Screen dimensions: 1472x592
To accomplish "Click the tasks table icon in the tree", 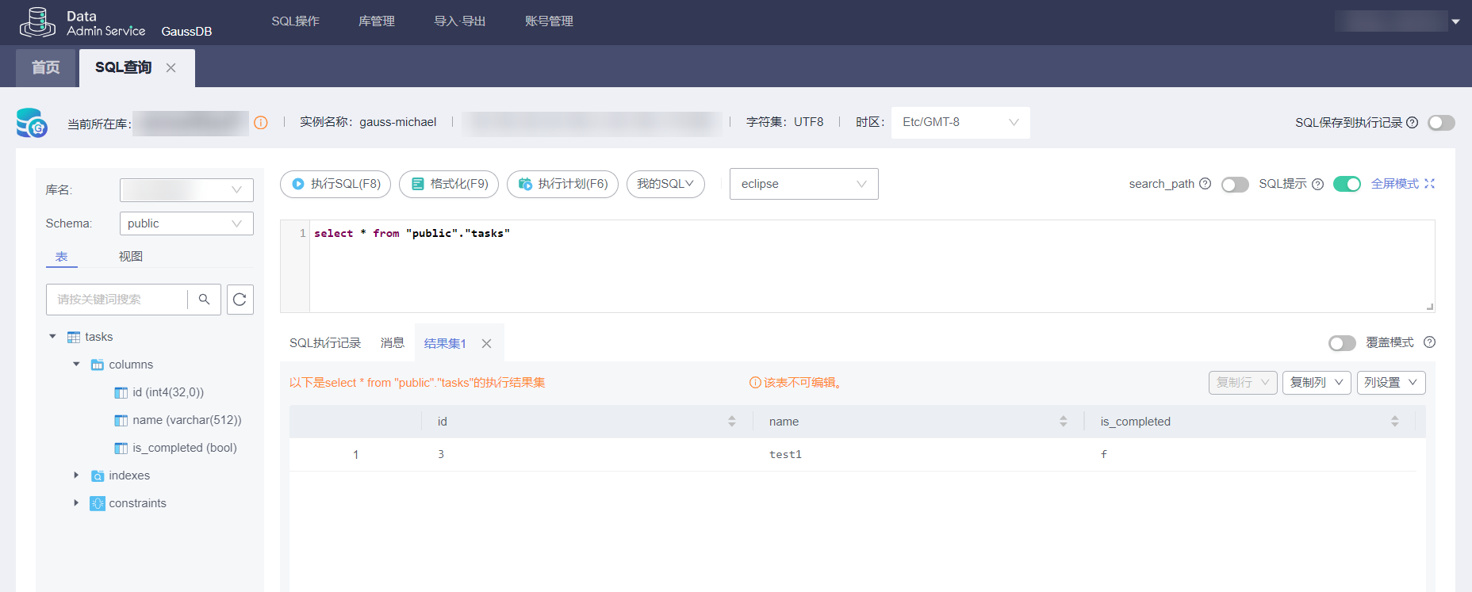I will coord(74,337).
